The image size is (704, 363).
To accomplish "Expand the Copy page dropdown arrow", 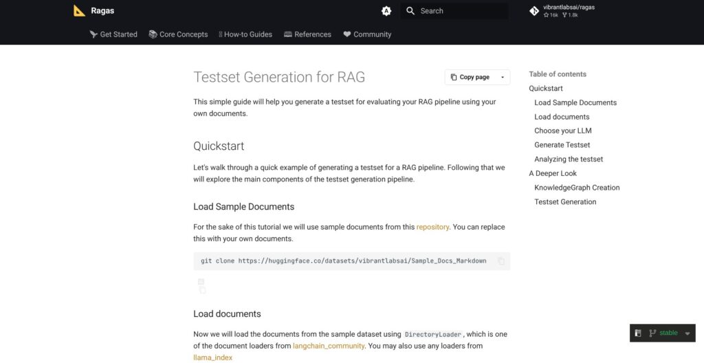I will click(503, 77).
